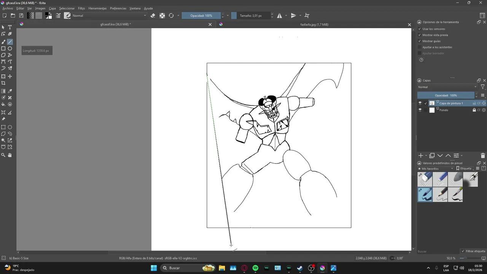Switch to fasfasfa.jpg document tab
The width and height of the screenshot is (487, 274).
pos(314,24)
